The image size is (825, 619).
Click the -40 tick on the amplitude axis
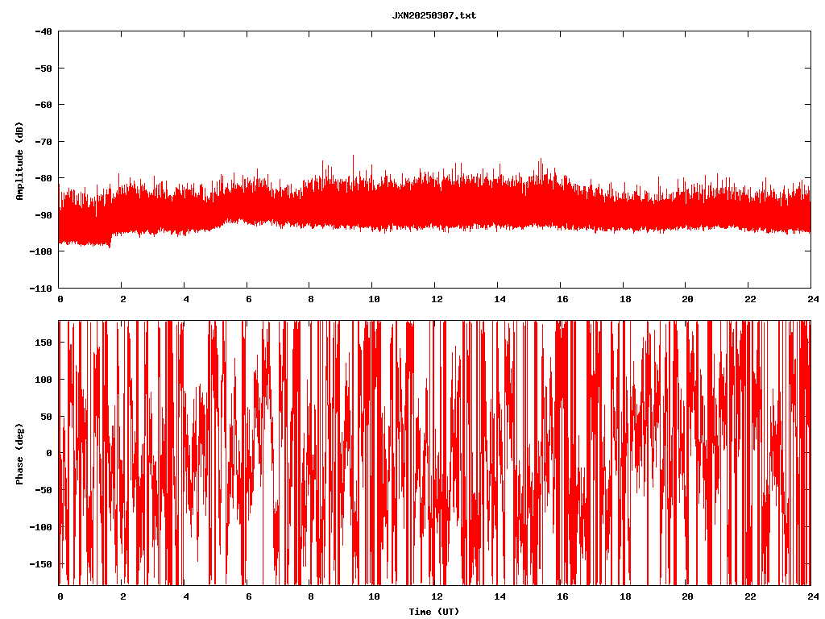[44, 31]
